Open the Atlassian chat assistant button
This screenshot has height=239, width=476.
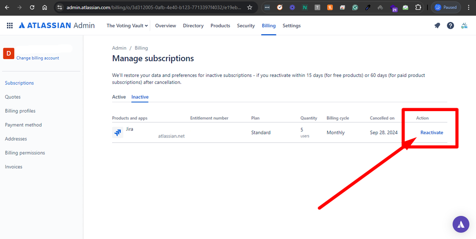click(461, 224)
